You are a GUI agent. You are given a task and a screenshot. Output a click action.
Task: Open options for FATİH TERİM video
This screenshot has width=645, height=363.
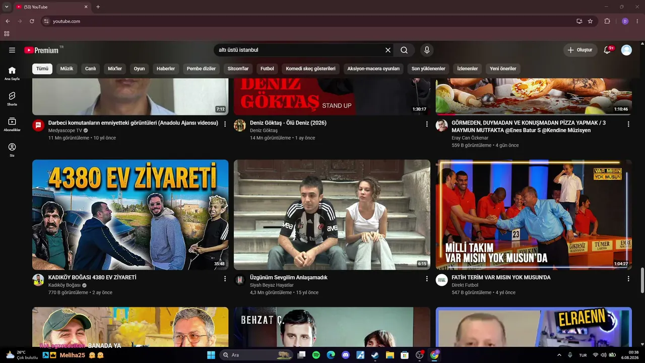(628, 278)
